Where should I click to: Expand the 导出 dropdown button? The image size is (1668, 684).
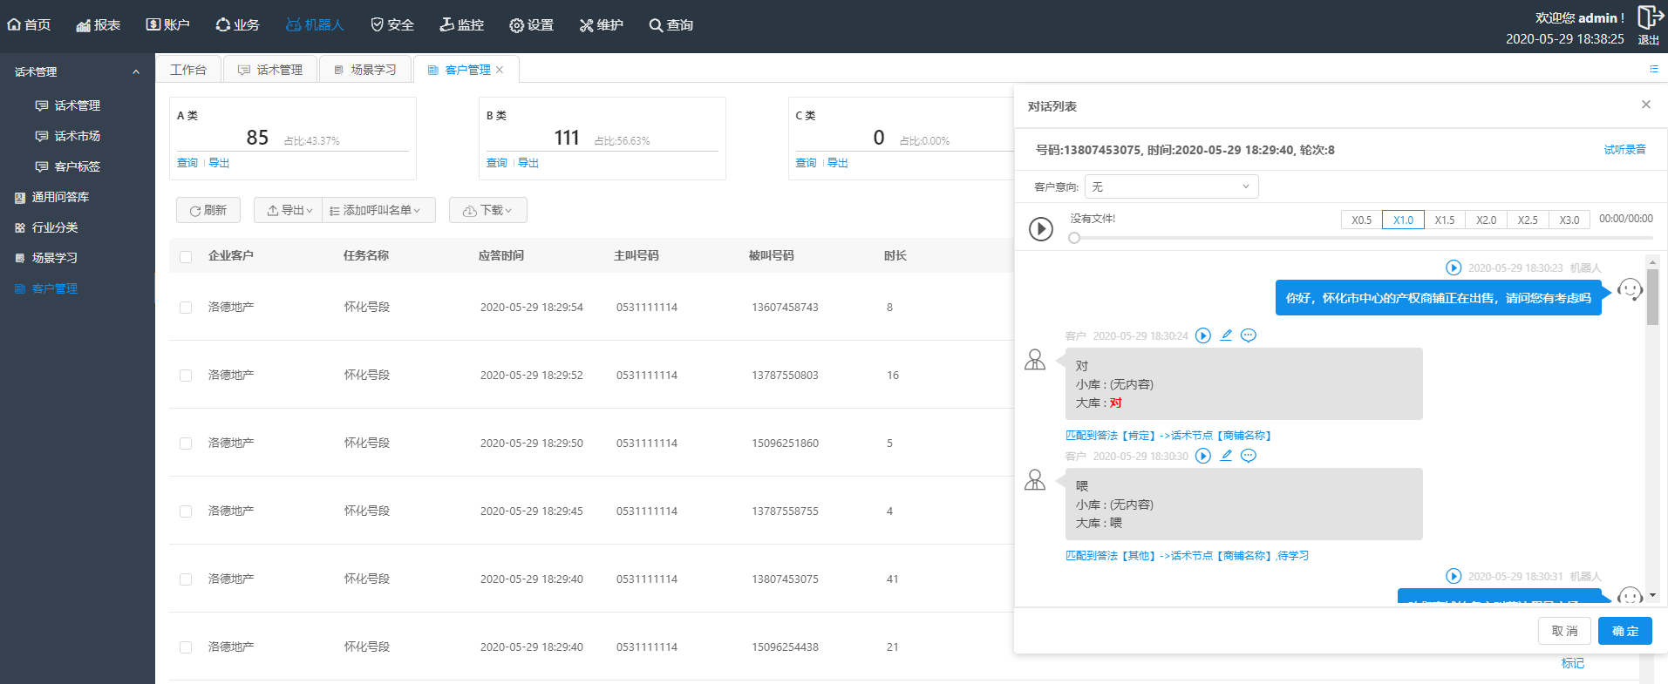coord(289,210)
